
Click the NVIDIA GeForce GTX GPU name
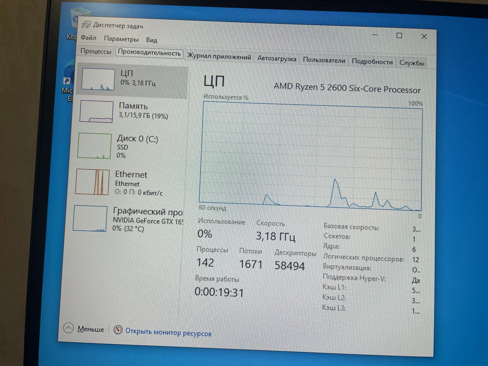click(148, 221)
